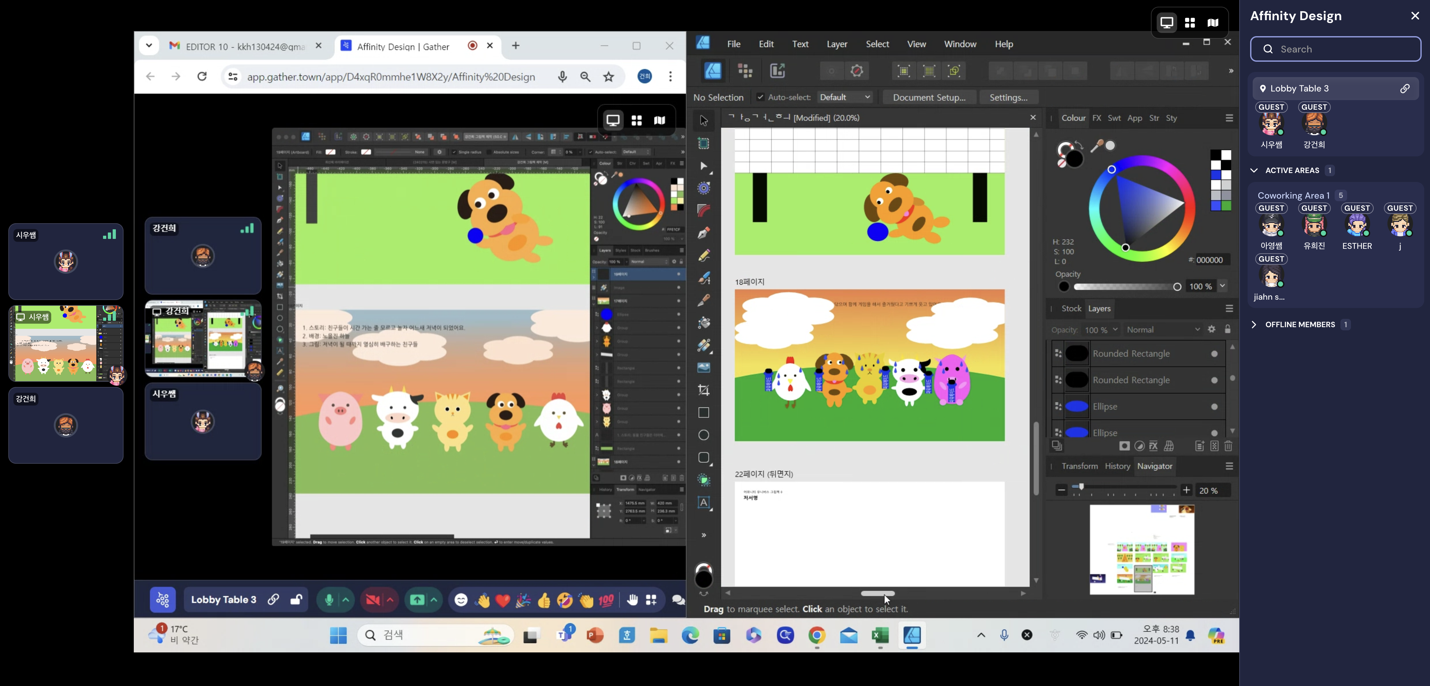
Task: Click the layer FX icon in Layers panel
Action: [1153, 446]
